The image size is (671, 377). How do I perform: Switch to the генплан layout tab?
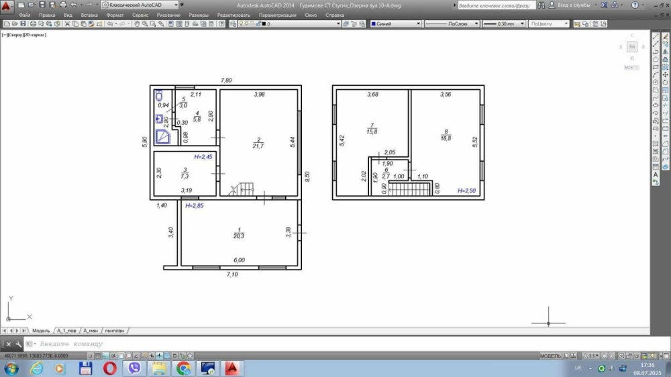click(x=114, y=331)
